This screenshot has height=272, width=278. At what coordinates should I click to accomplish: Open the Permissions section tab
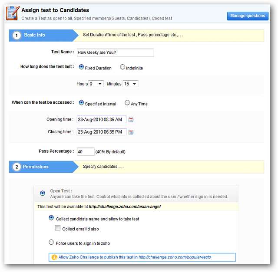point(36,167)
